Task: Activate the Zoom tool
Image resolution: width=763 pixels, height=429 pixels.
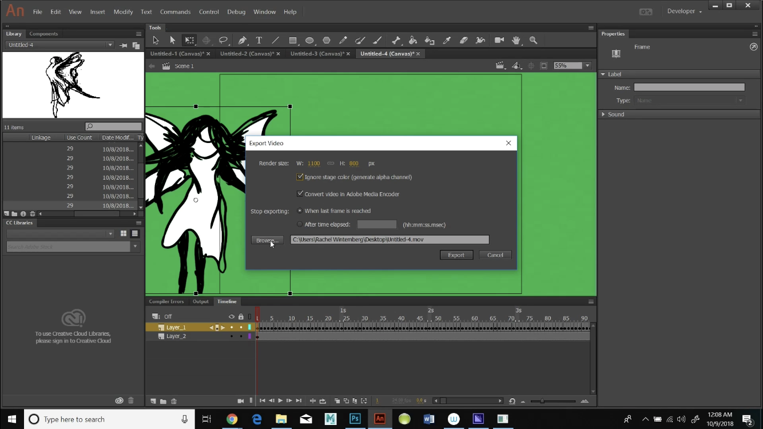Action: coord(533,40)
